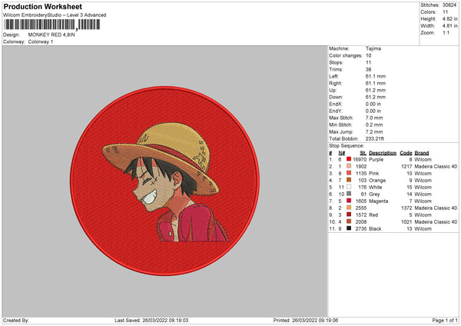The image size is (461, 326).
Task: Select the Max Stitch value '7.0 mm'
Action: pos(374,118)
